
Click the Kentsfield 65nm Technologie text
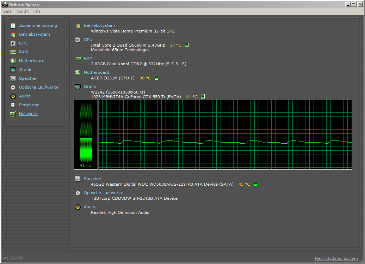[x=120, y=50]
